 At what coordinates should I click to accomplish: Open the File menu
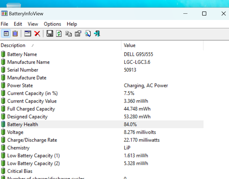pos(4,24)
